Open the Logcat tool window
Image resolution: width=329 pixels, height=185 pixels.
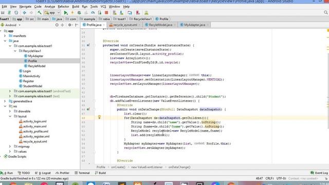coord(43,173)
